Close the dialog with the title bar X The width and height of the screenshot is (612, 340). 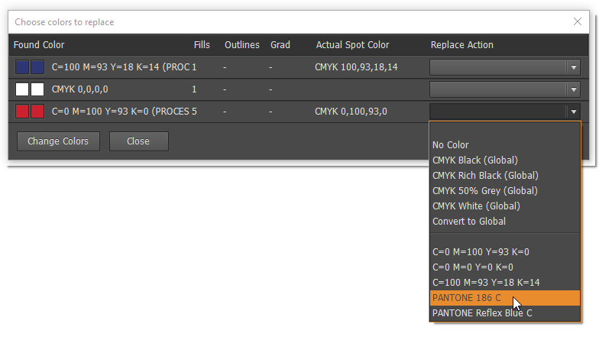click(577, 23)
